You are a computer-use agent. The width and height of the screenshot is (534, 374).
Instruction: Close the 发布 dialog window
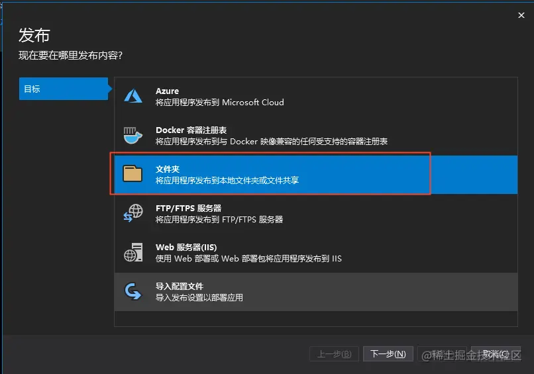point(521,15)
